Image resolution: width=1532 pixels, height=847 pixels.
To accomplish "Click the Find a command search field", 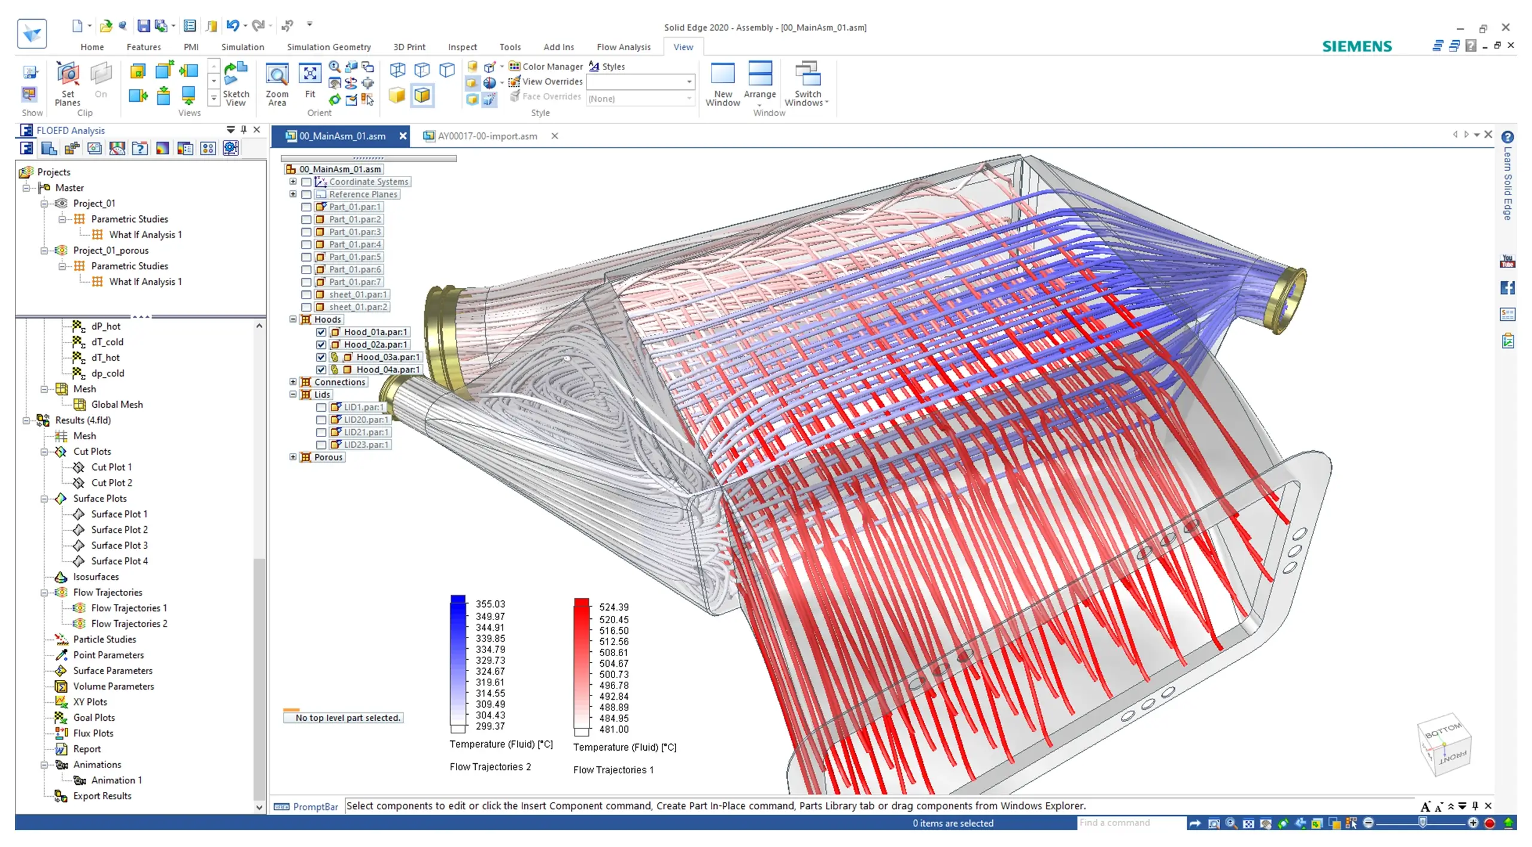I will pos(1131,823).
